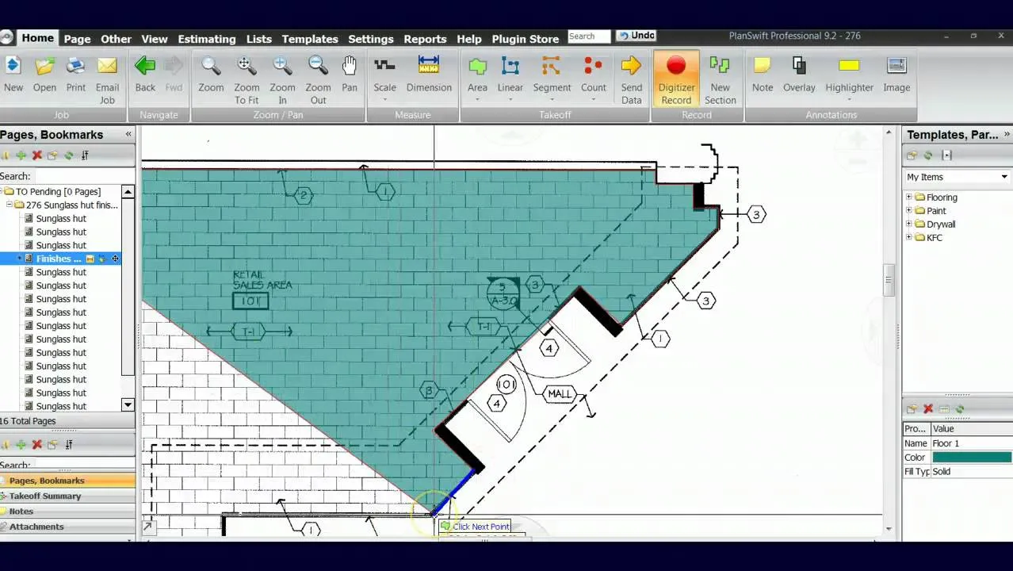This screenshot has width=1013, height=571.
Task: Expand the TO Pending folder
Action: (x=2, y=191)
